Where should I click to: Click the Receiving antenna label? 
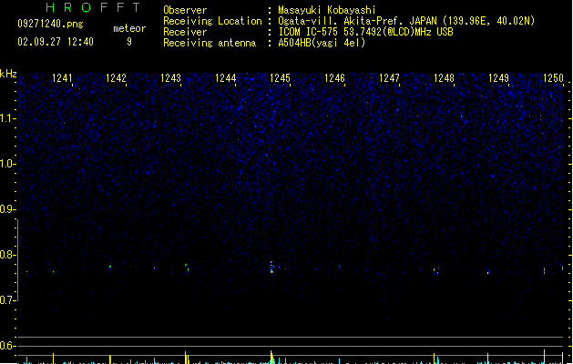click(210, 43)
